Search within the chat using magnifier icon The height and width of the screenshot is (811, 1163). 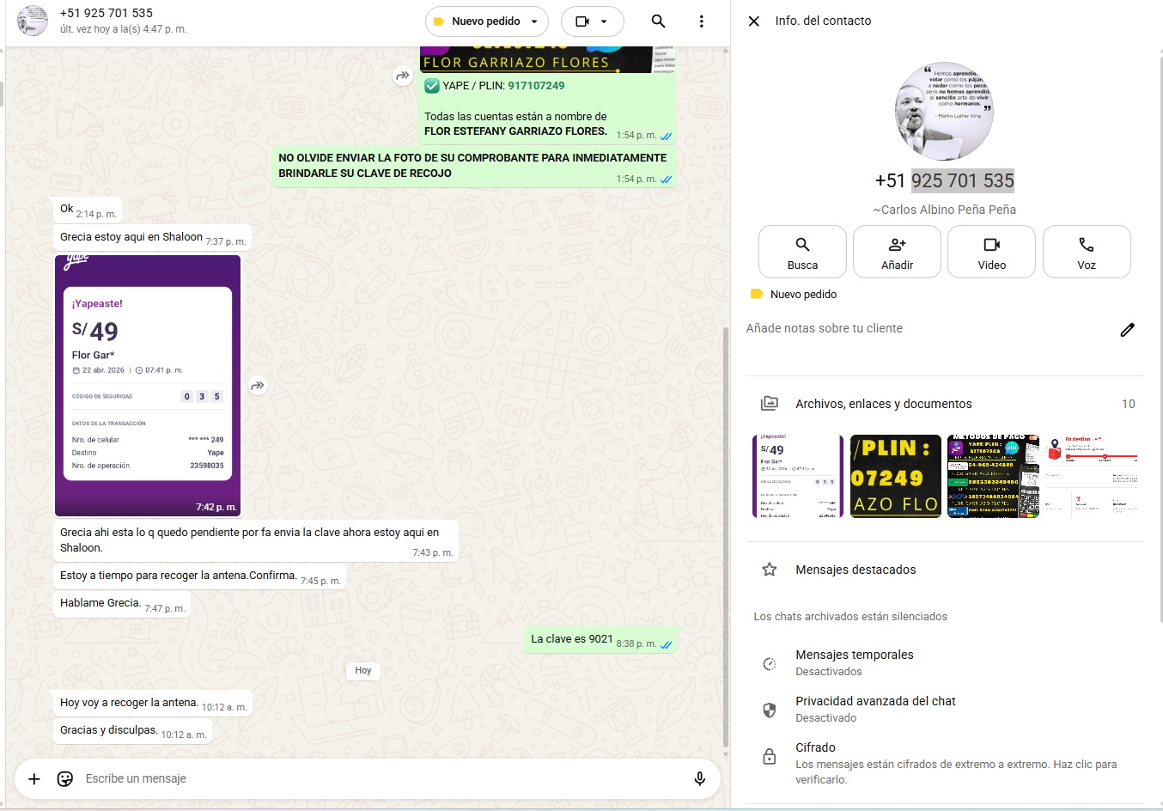[658, 21]
